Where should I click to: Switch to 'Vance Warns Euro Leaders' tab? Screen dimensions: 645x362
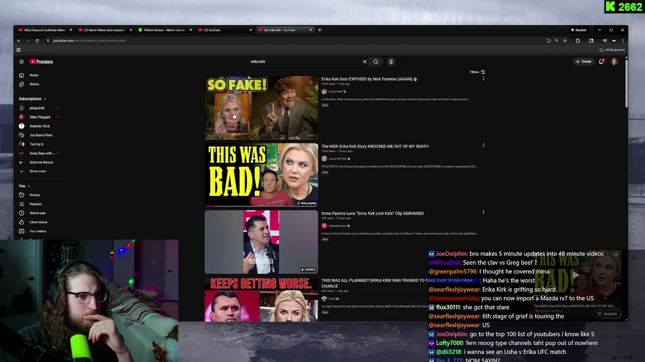(104, 30)
